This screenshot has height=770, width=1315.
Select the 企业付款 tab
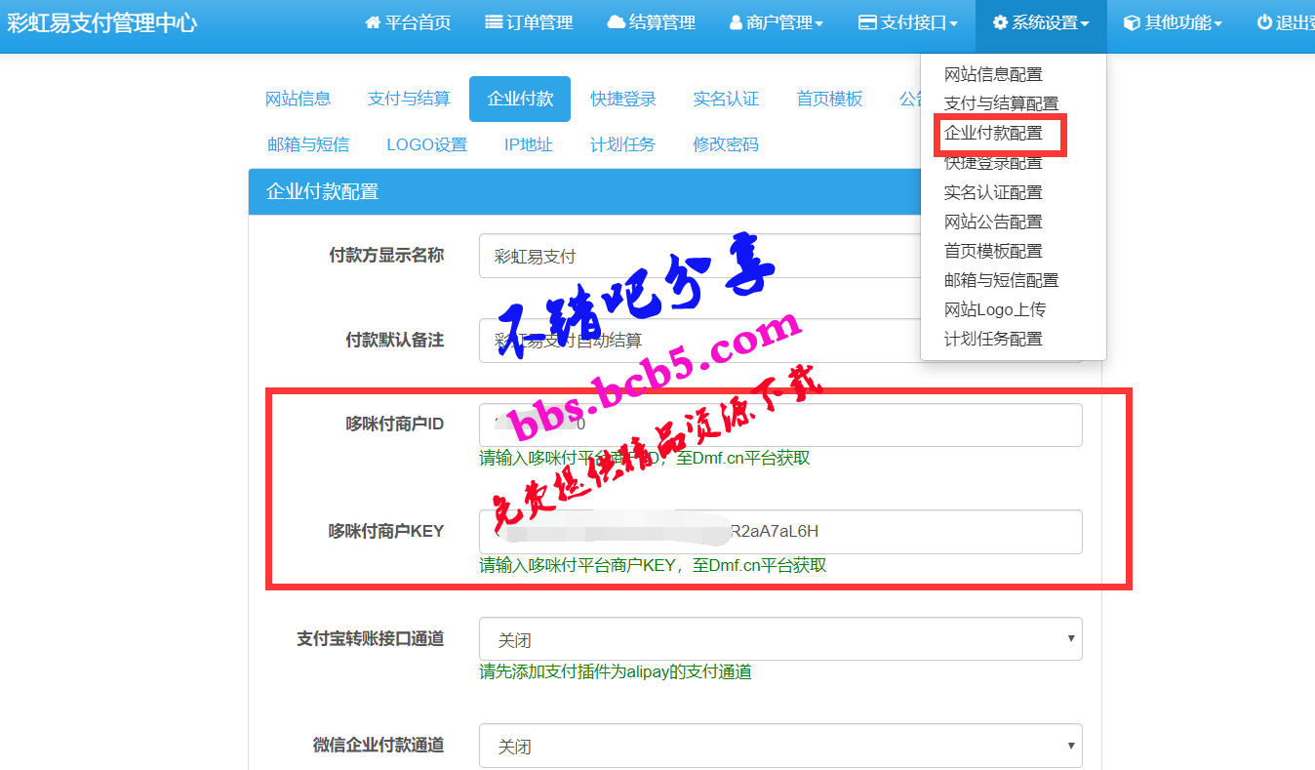(520, 99)
